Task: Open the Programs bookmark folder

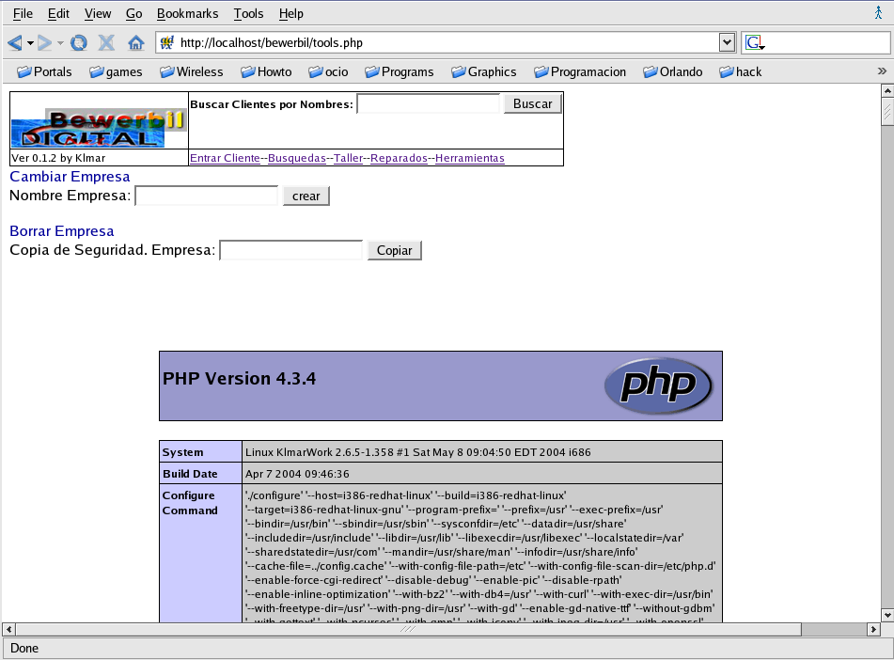Action: click(x=400, y=71)
